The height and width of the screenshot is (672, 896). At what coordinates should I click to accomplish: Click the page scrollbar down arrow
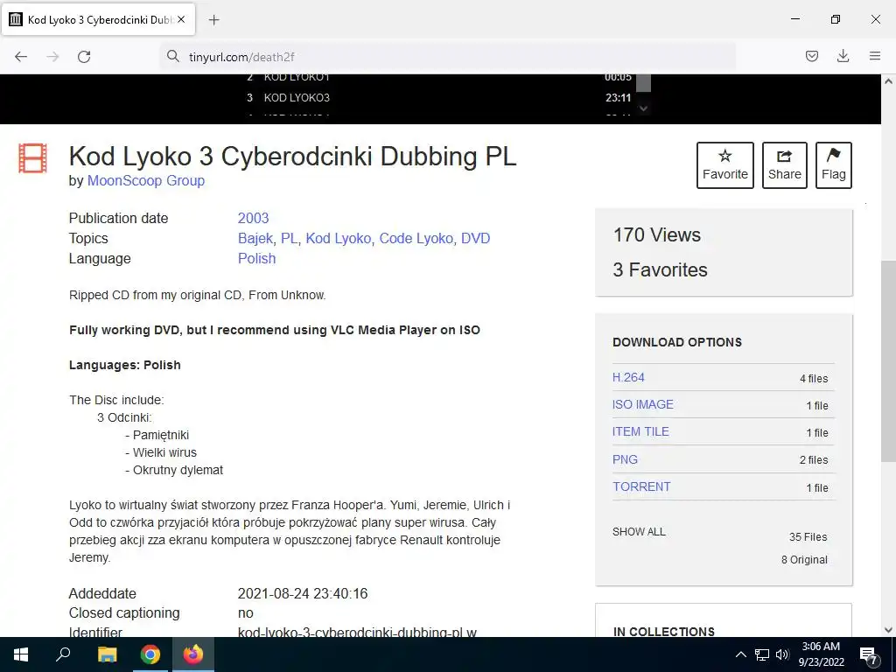point(888,630)
